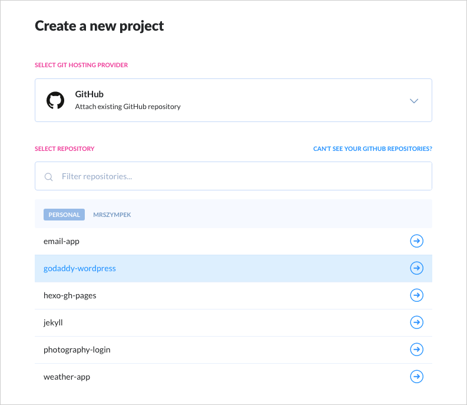The width and height of the screenshot is (467, 405).
Task: Click the arrow icon next to hexo-gh-pages
Action: [416, 295]
